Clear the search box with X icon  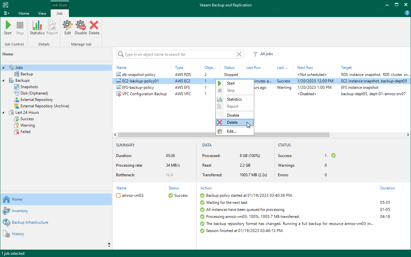coord(239,54)
